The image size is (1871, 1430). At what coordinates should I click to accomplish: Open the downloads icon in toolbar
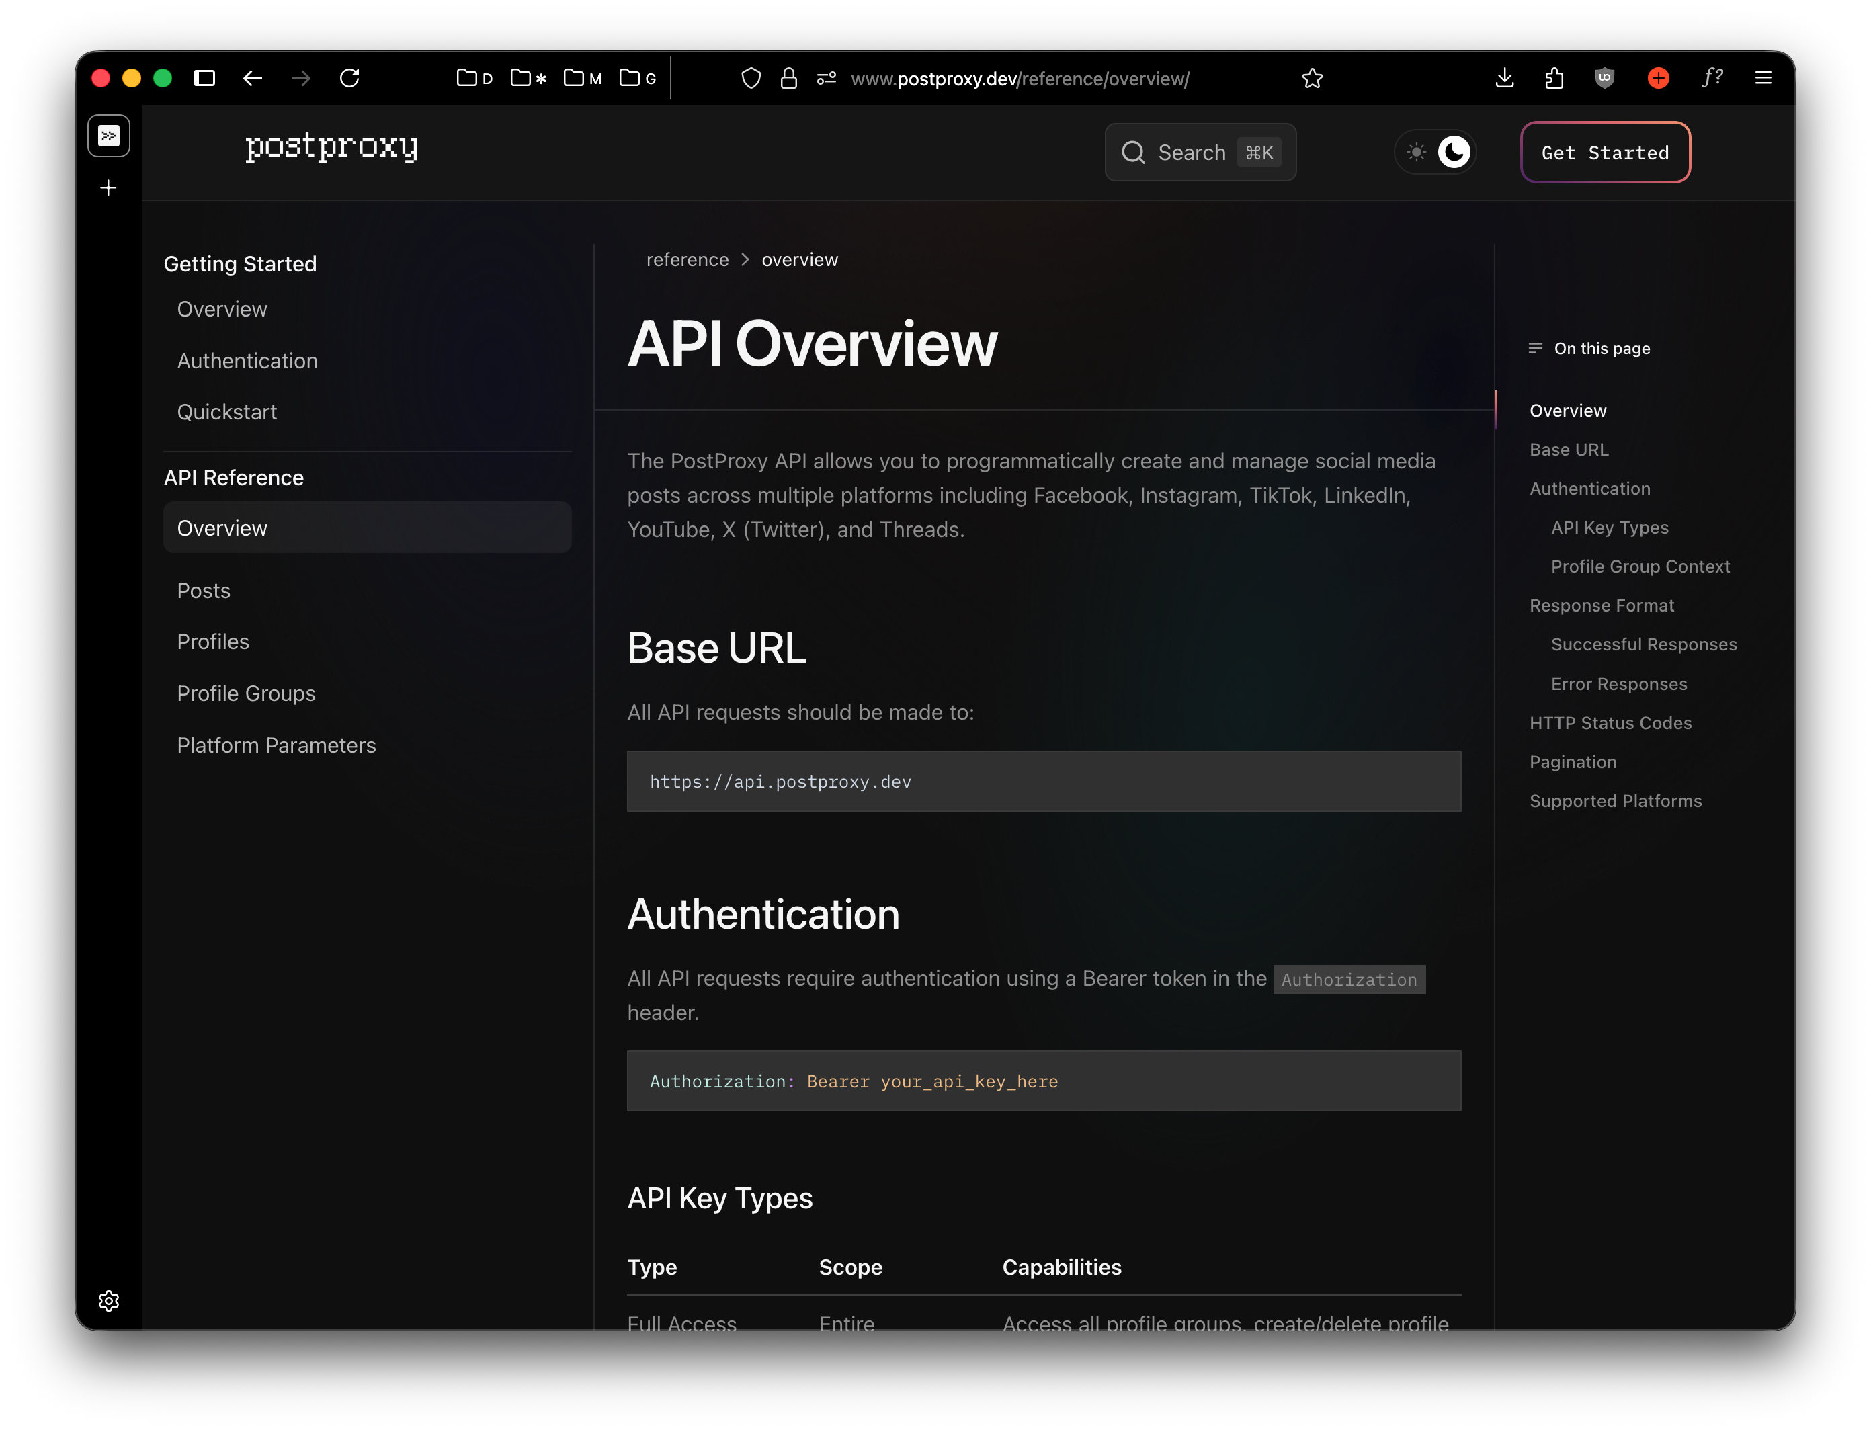(x=1504, y=79)
